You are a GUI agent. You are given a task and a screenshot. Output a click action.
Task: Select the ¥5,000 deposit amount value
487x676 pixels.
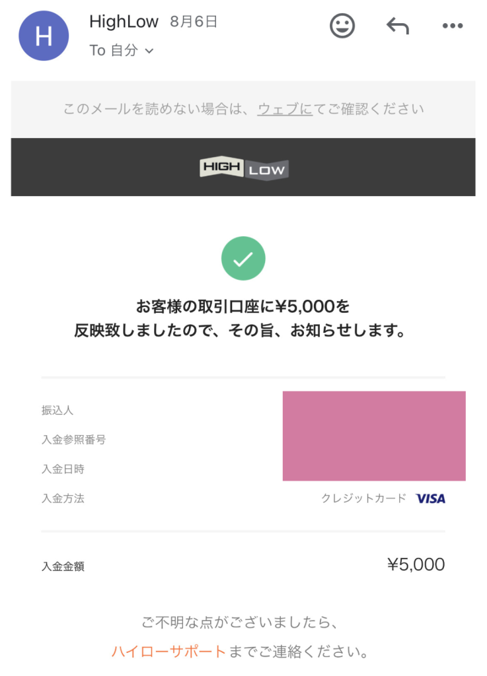(416, 564)
